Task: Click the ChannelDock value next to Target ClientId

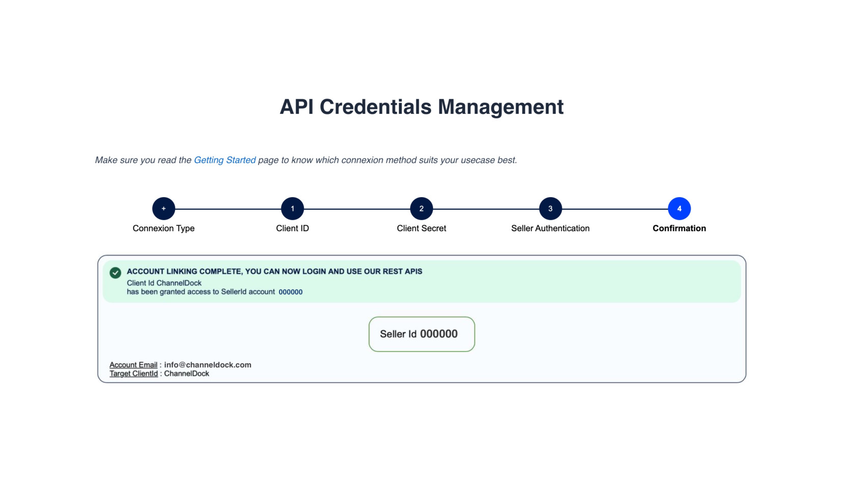Action: click(186, 373)
